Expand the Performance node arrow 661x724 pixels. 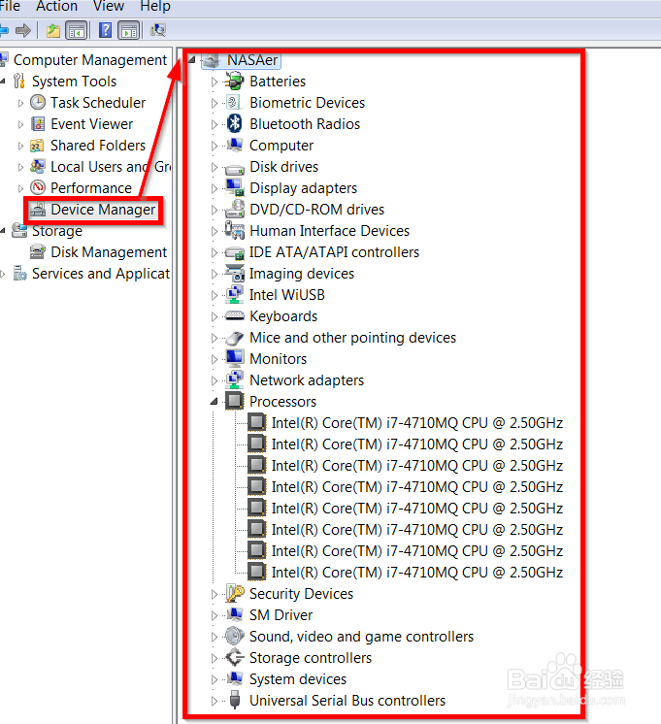click(x=20, y=188)
